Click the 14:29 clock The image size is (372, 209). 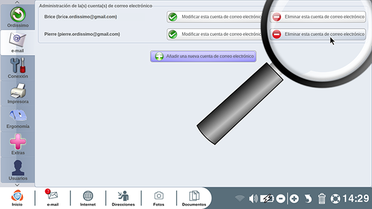(356, 199)
